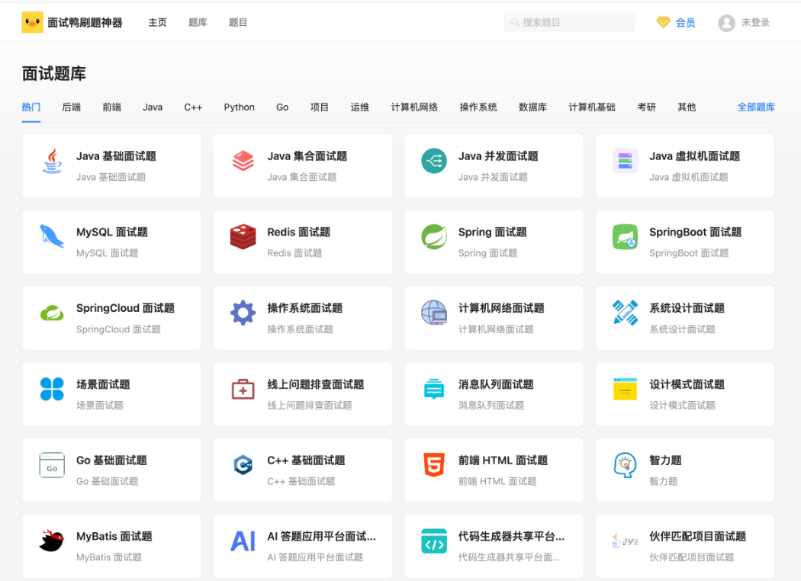Click the MyBatis black bird icon
The height and width of the screenshot is (581, 801).
(x=52, y=541)
